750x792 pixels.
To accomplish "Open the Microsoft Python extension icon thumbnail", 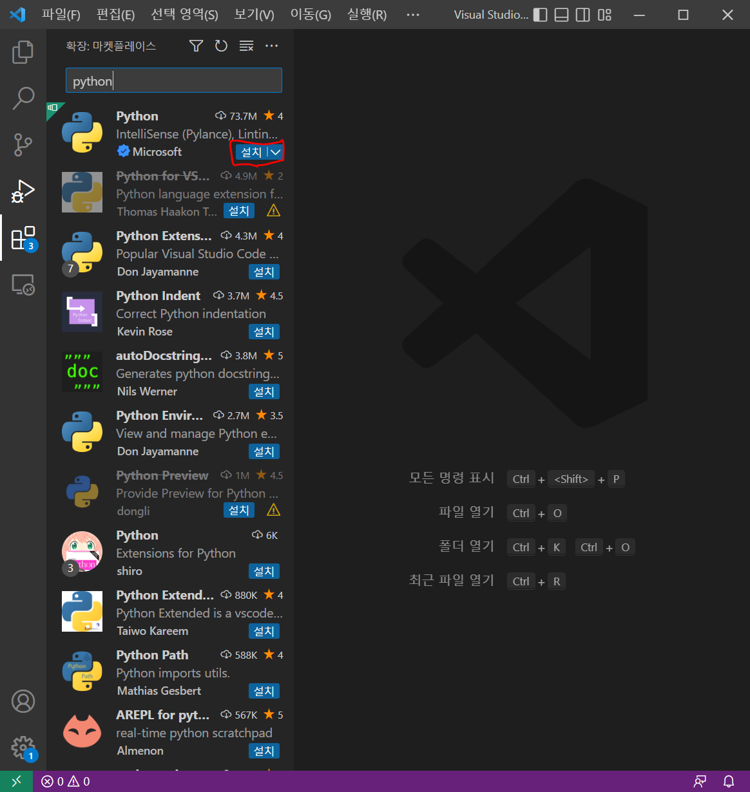I will [x=82, y=132].
